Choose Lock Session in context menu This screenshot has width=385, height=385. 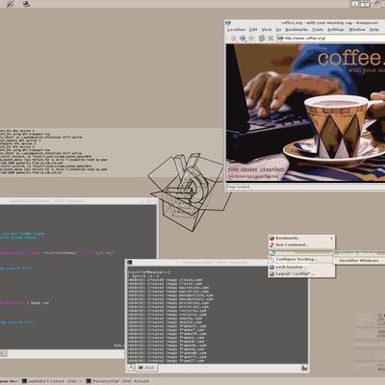pyautogui.click(x=301, y=267)
